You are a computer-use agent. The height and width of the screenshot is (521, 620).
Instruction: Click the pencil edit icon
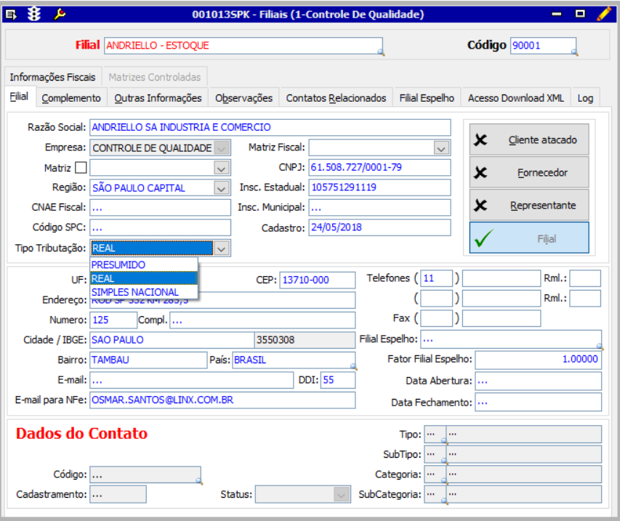click(604, 15)
